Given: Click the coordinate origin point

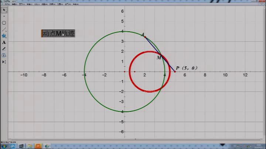Looking at the screenshot, I should click(125, 72).
